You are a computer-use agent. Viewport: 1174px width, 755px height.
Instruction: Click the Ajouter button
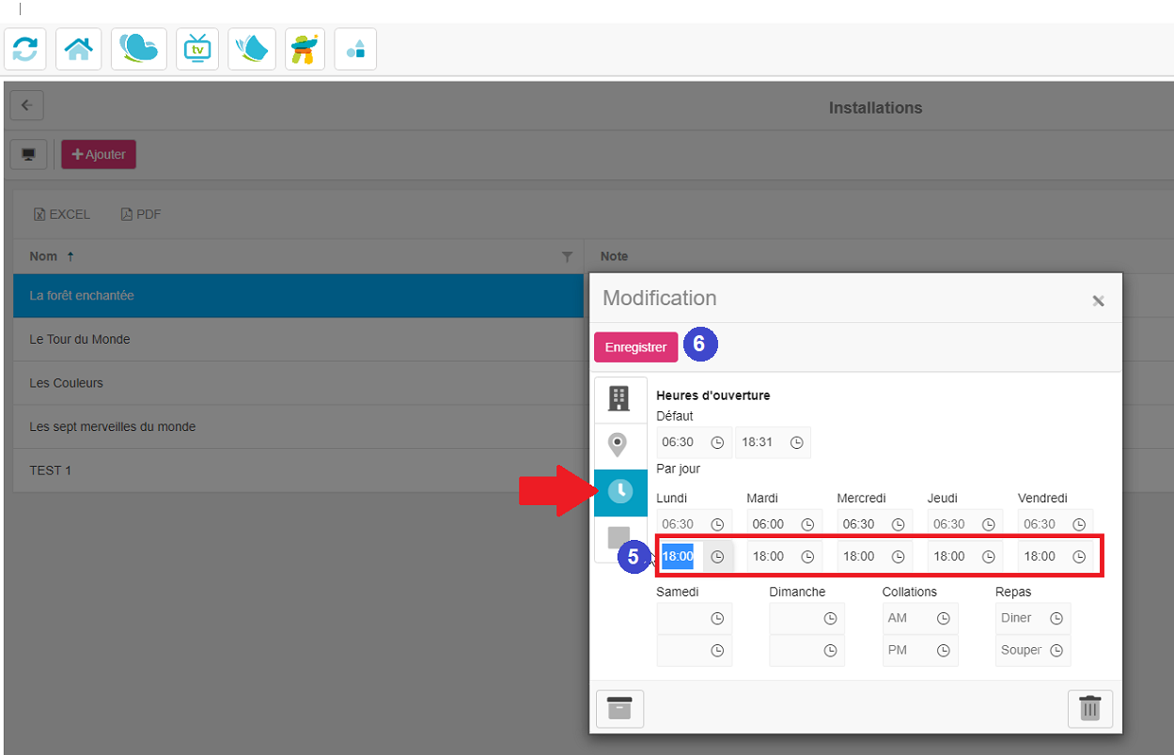99,154
